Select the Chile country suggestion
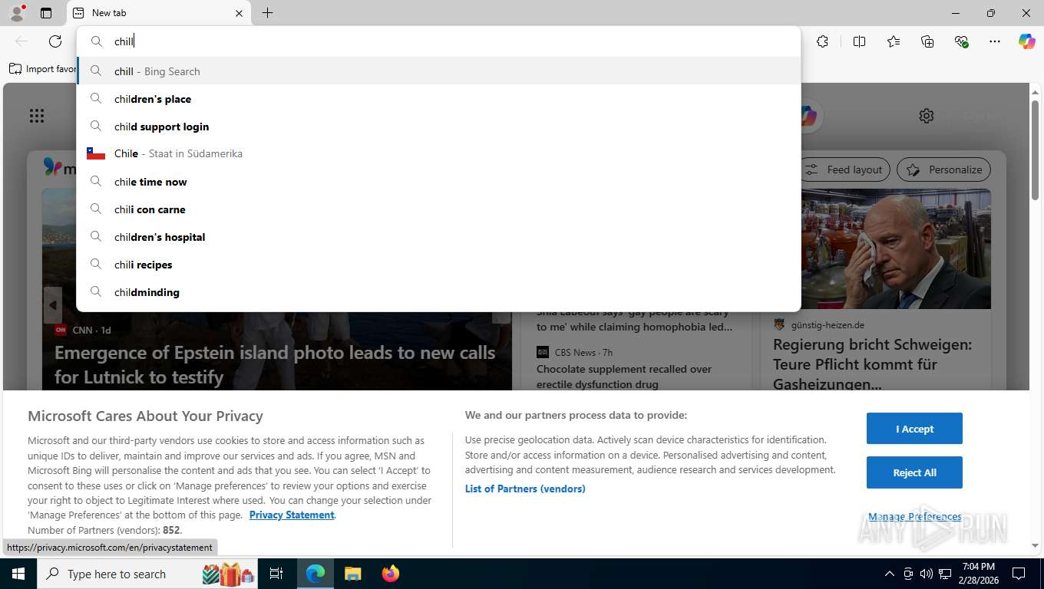 (438, 153)
